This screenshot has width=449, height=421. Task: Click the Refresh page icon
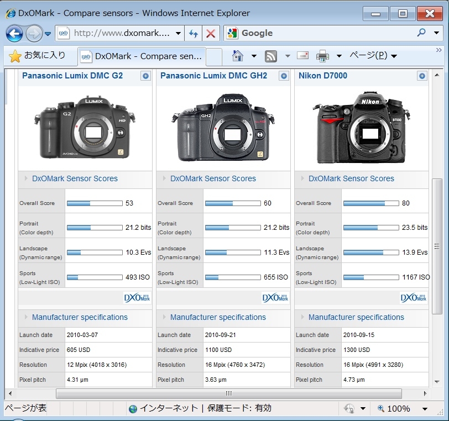[x=193, y=34]
